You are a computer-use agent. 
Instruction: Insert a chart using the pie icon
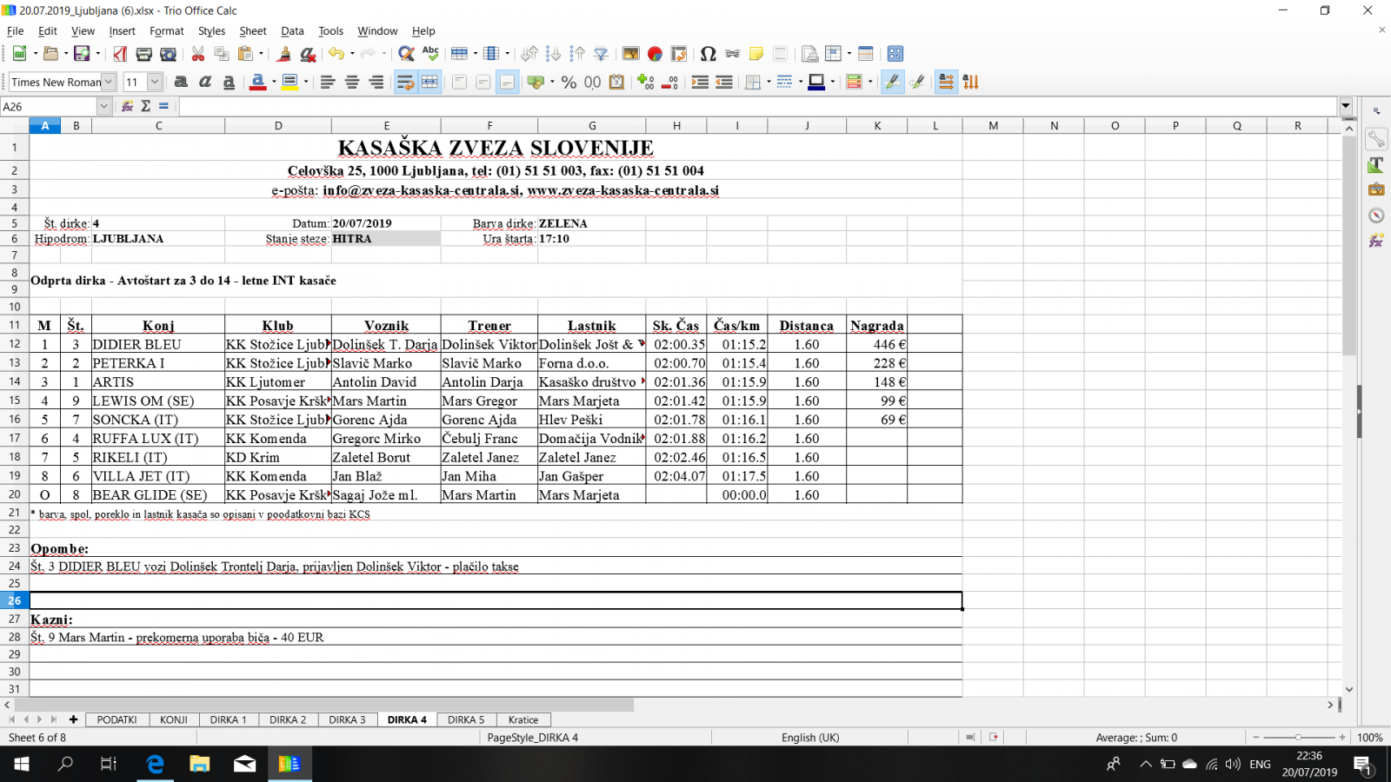(655, 54)
